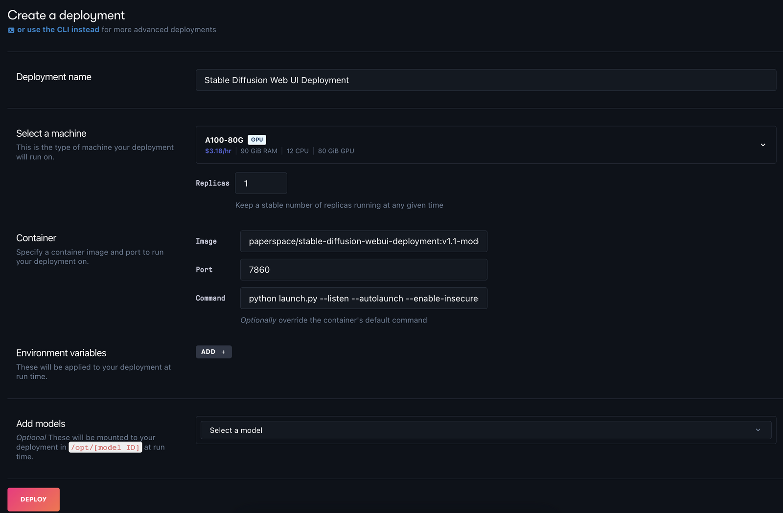Click the /opt/[model ID] code snippet
This screenshot has width=783, height=513.
[105, 447]
